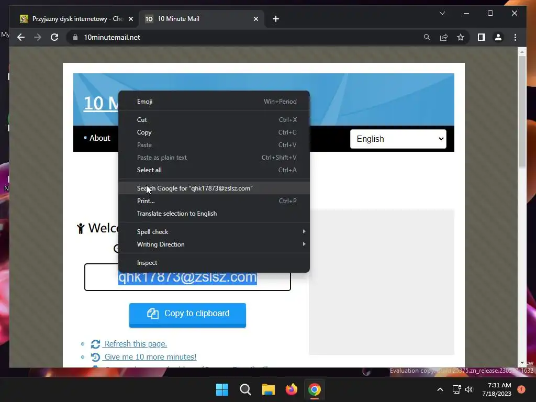The height and width of the screenshot is (402, 536).
Task: Open the Chrome profile avatar menu
Action: [498, 37]
